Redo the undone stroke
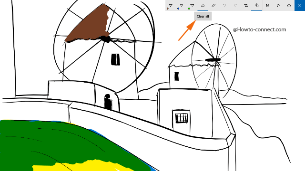Viewport: 305px width, 171px height. tap(235, 6)
